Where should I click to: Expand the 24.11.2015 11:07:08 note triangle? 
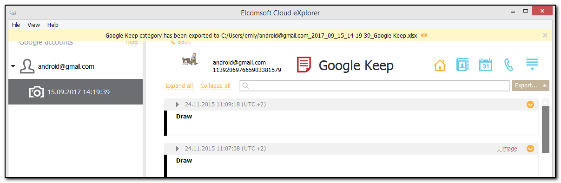coord(178,149)
